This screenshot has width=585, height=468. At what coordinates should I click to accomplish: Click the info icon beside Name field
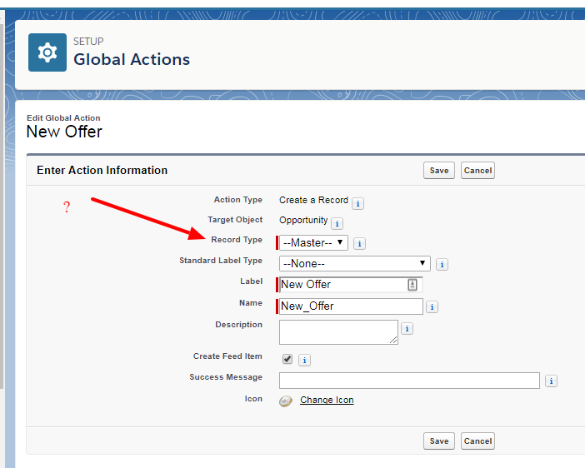432,307
